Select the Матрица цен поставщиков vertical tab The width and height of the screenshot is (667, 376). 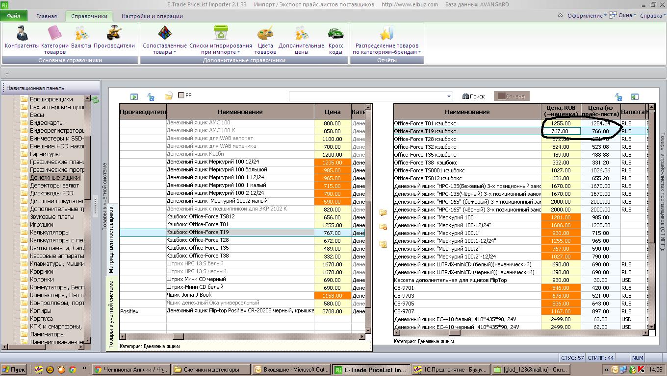pyautogui.click(x=111, y=240)
